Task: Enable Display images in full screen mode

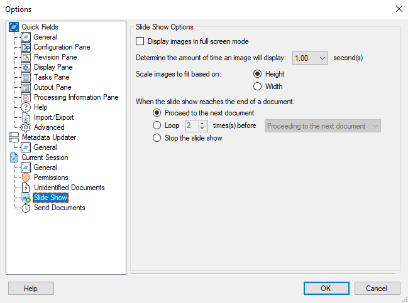Action: click(140, 41)
